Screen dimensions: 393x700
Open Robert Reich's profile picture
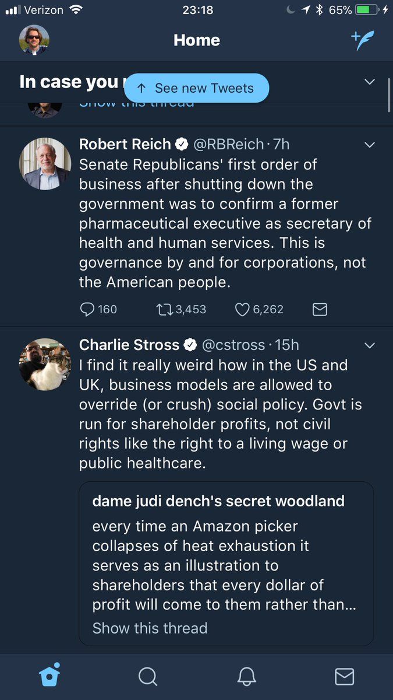pyautogui.click(x=45, y=164)
